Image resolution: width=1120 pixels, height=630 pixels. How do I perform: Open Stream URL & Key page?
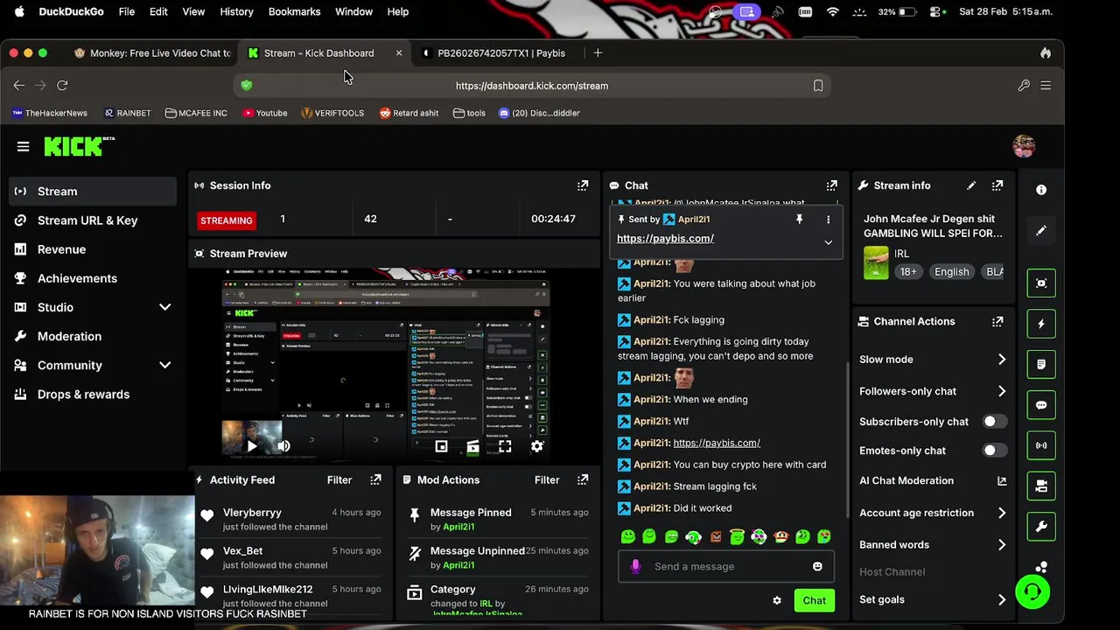click(x=92, y=220)
